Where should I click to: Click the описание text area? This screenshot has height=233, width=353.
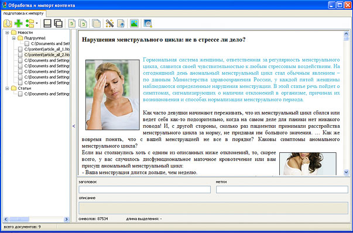click(213, 208)
